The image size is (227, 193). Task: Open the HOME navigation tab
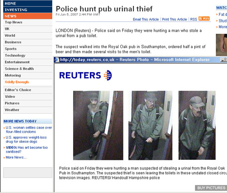point(28,3)
